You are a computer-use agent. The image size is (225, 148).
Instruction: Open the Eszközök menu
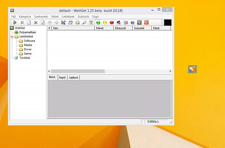point(83,16)
